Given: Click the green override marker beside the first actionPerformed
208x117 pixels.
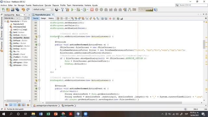Looking at the screenshot, I should [x=36, y=45].
